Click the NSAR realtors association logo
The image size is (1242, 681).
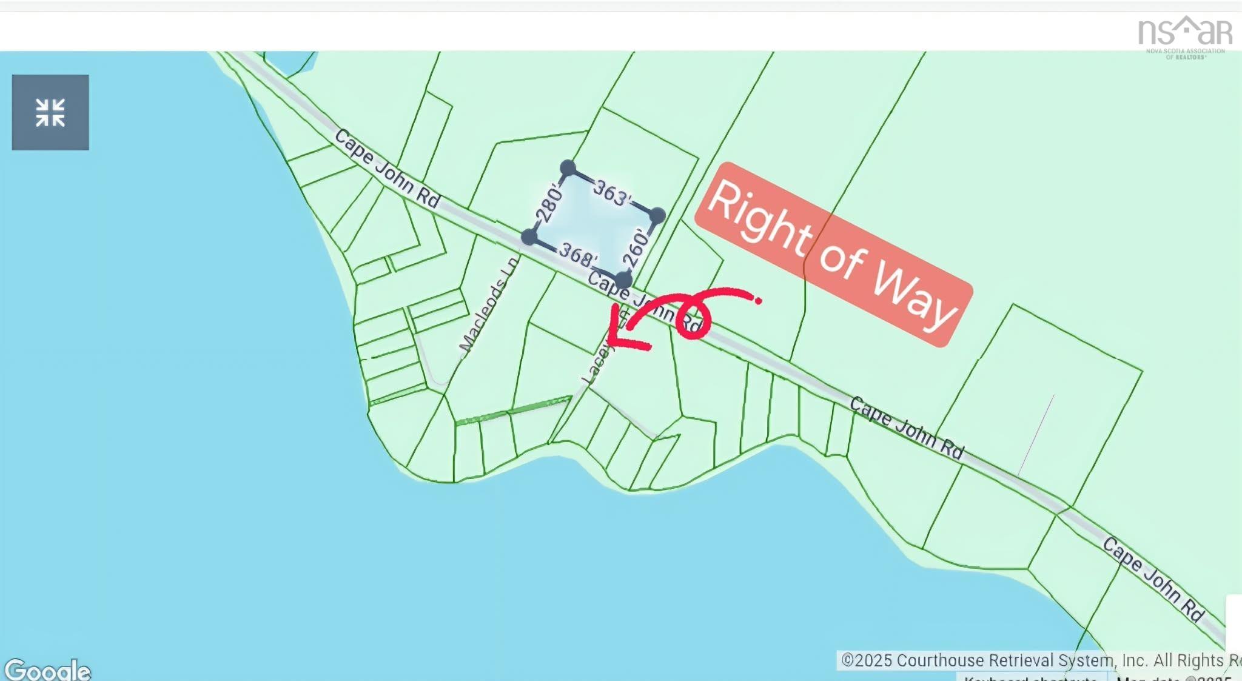pyautogui.click(x=1185, y=38)
